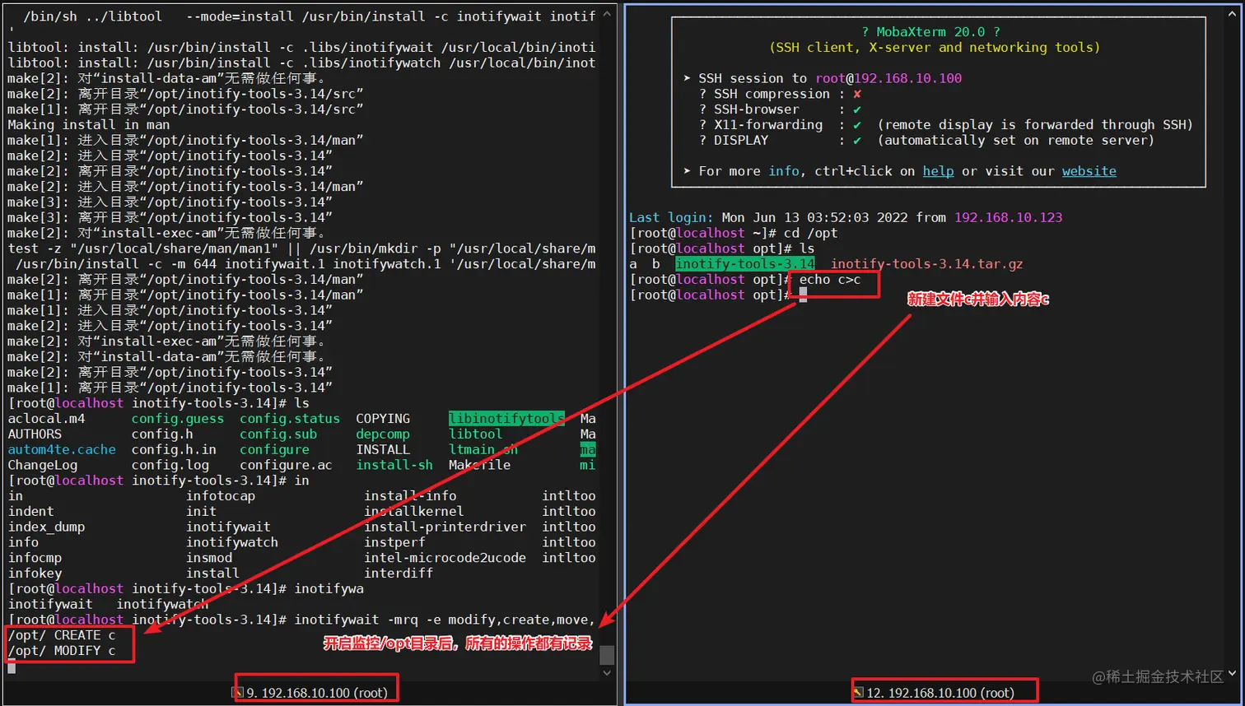Click 'index_dump' in command completion list
1245x706 pixels.
(x=46, y=527)
